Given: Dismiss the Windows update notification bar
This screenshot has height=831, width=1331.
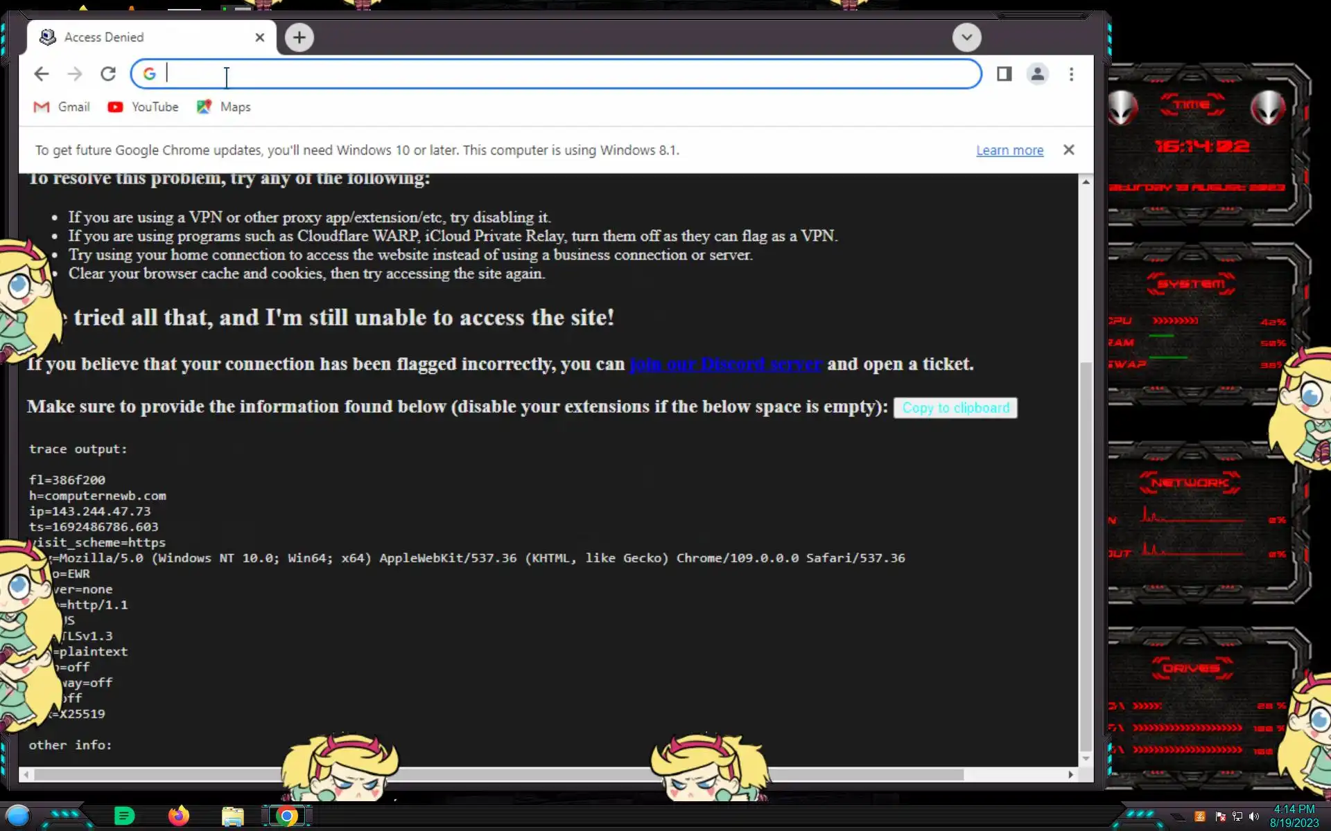Looking at the screenshot, I should [1068, 150].
